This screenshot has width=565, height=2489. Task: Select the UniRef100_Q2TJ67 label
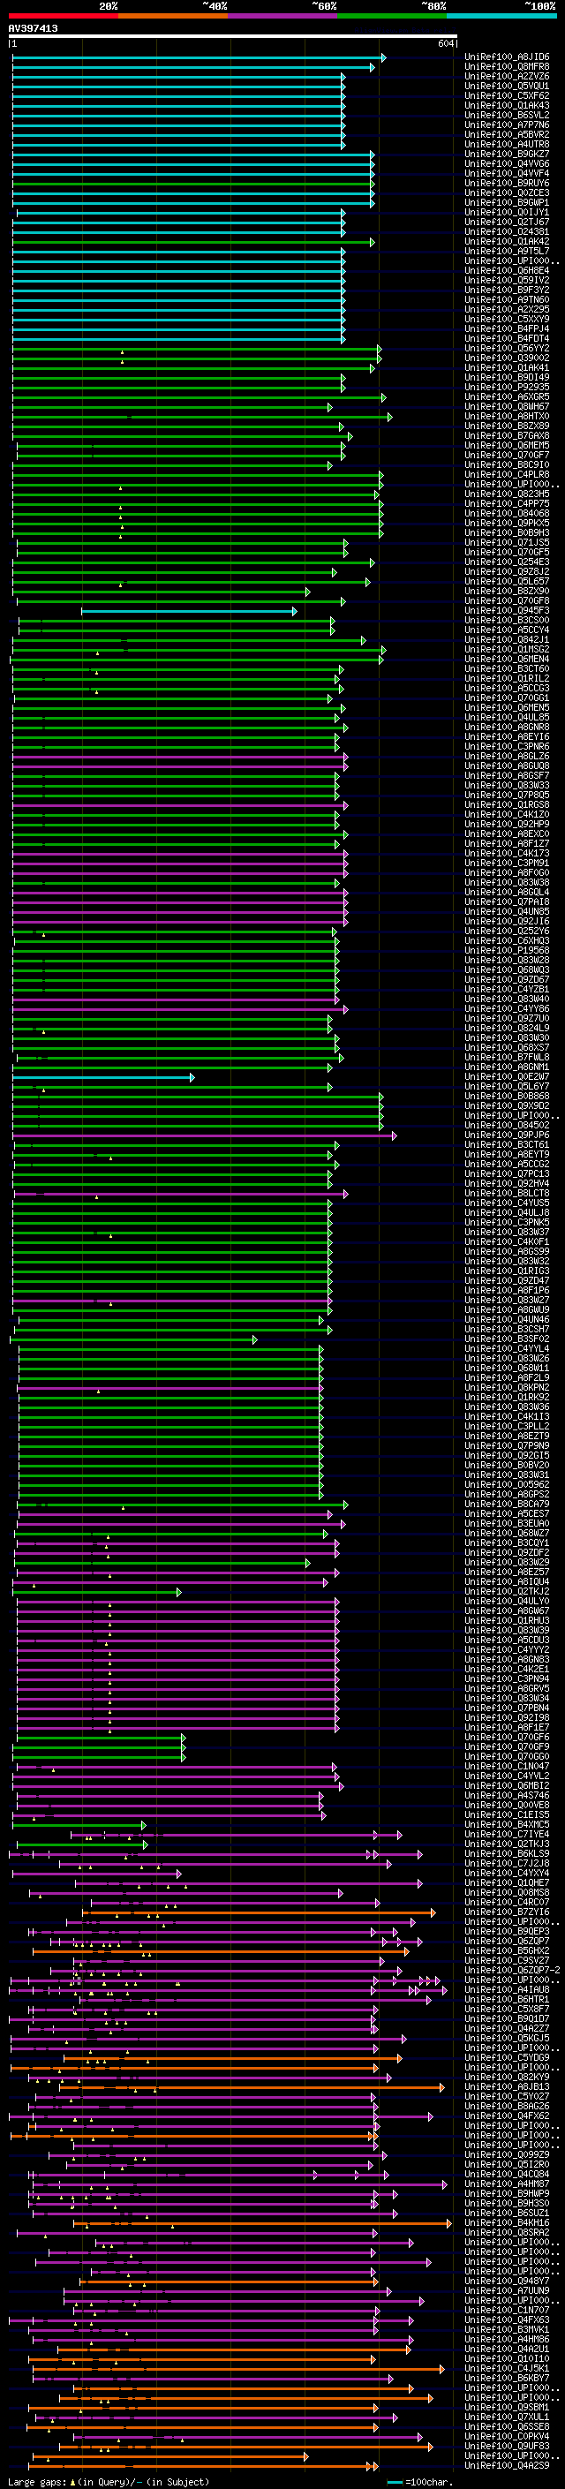click(507, 223)
